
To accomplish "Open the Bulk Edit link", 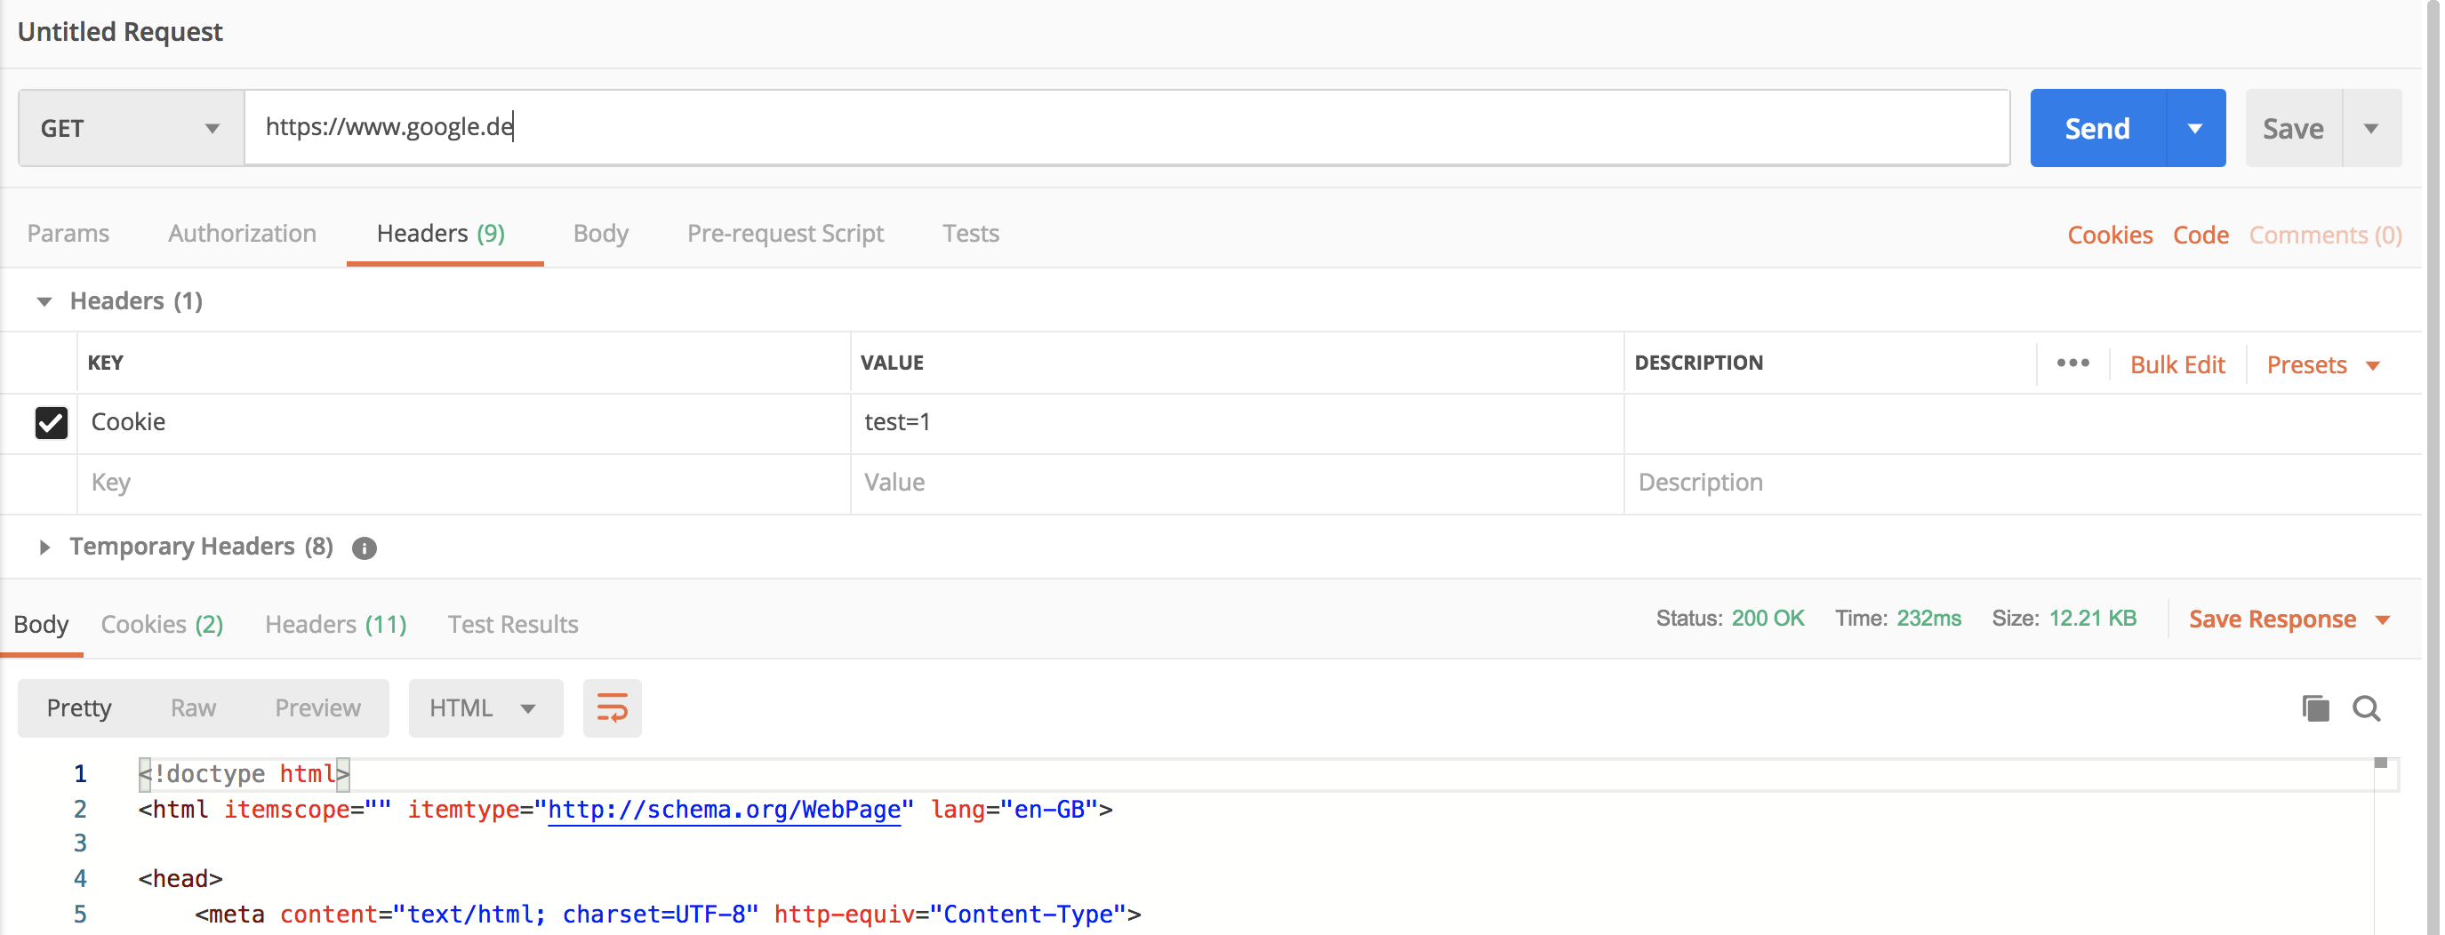I will tap(2177, 364).
